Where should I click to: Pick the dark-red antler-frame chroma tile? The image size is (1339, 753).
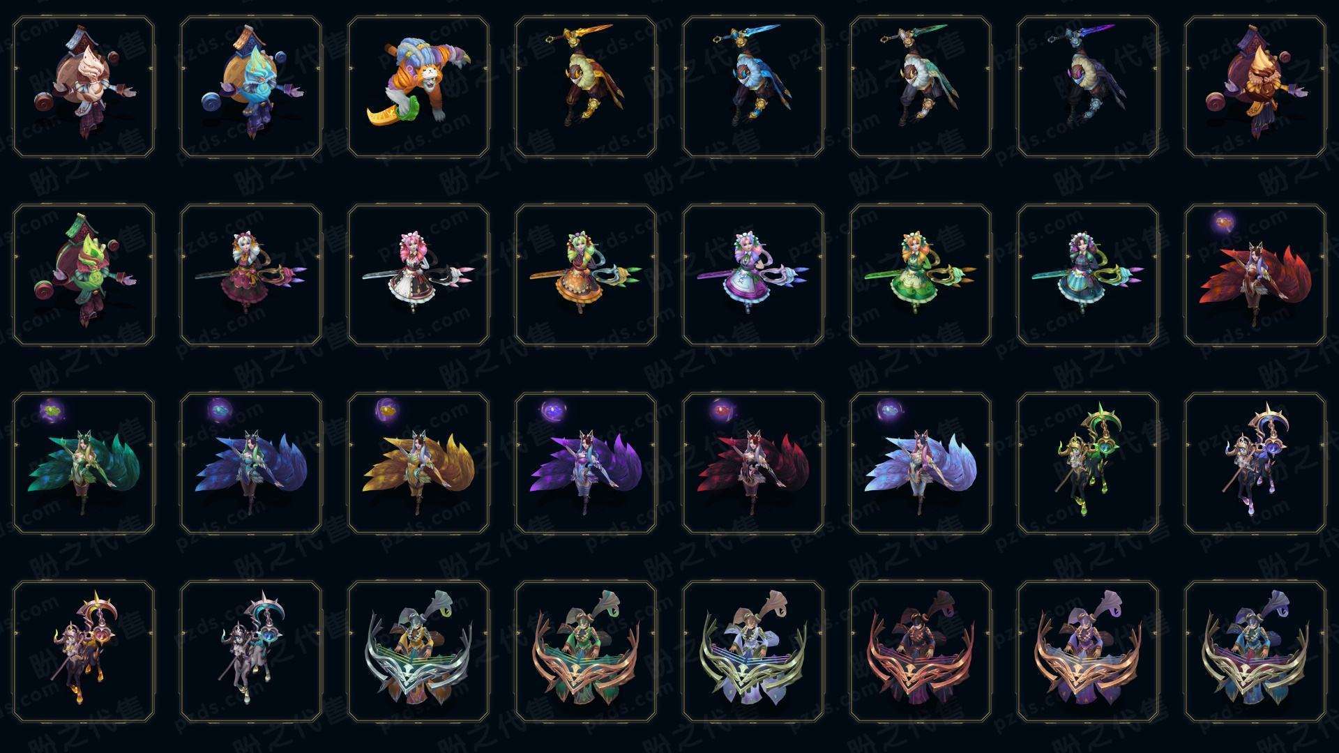click(921, 651)
